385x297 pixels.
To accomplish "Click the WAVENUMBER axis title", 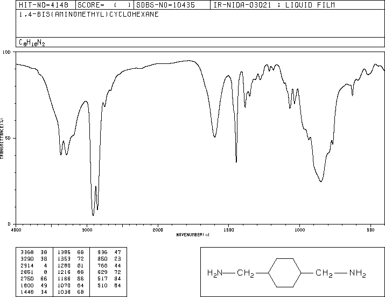I will [x=193, y=235].
